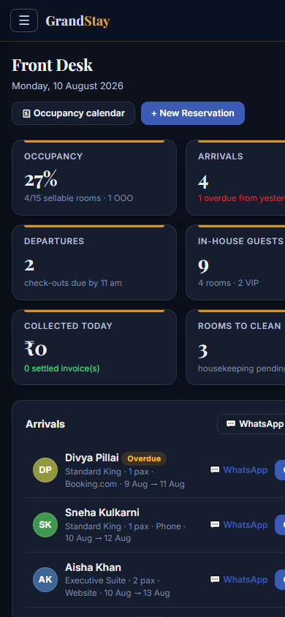Create a New Reservation
Screen dimensions: 285x617
pos(193,113)
